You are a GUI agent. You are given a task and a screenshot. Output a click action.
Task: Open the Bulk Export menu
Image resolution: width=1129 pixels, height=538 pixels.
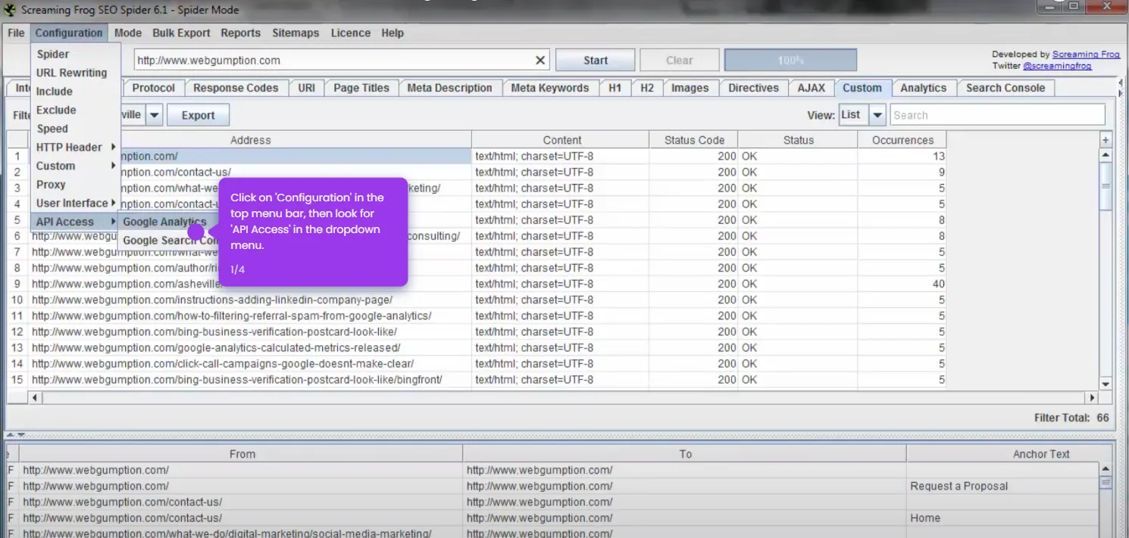tap(182, 33)
